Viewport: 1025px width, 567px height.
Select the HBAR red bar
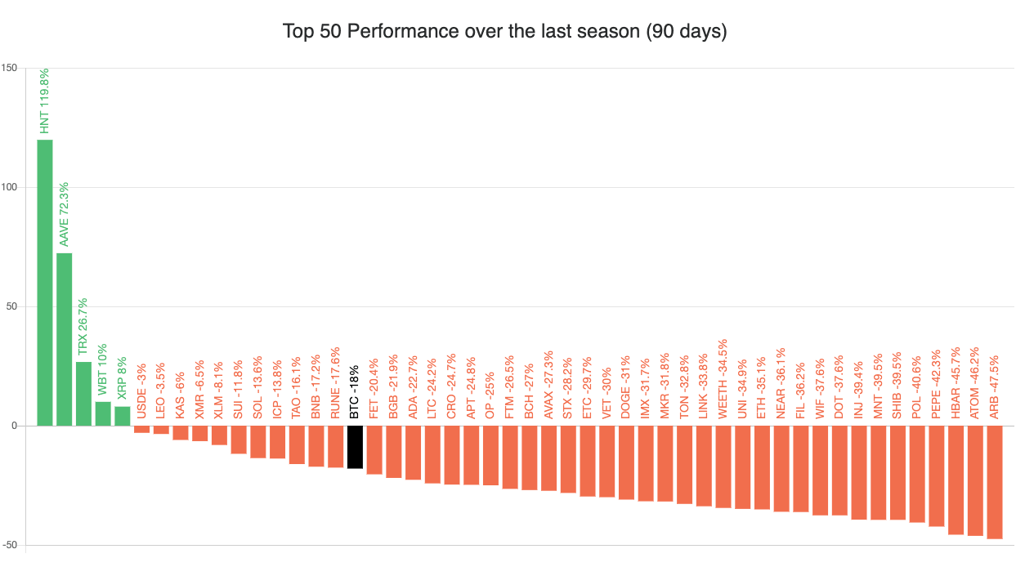956,480
